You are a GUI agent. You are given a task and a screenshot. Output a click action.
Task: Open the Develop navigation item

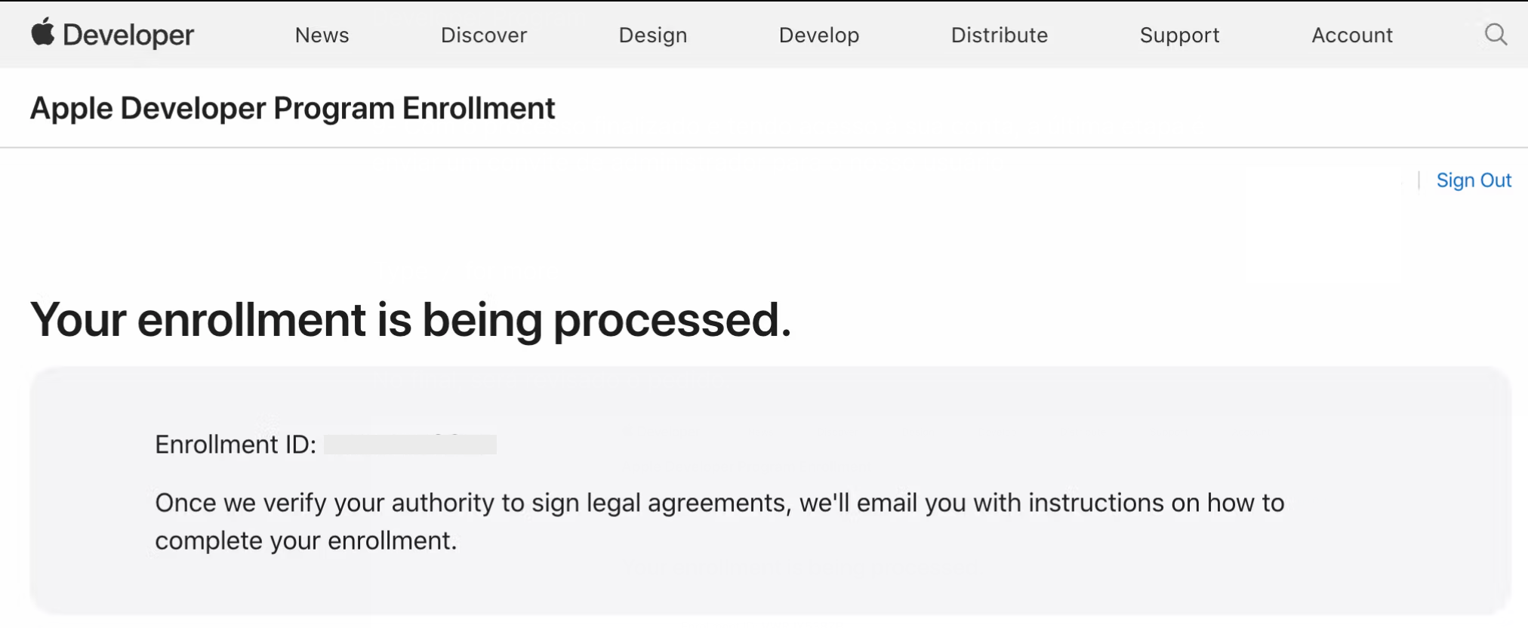coord(819,35)
